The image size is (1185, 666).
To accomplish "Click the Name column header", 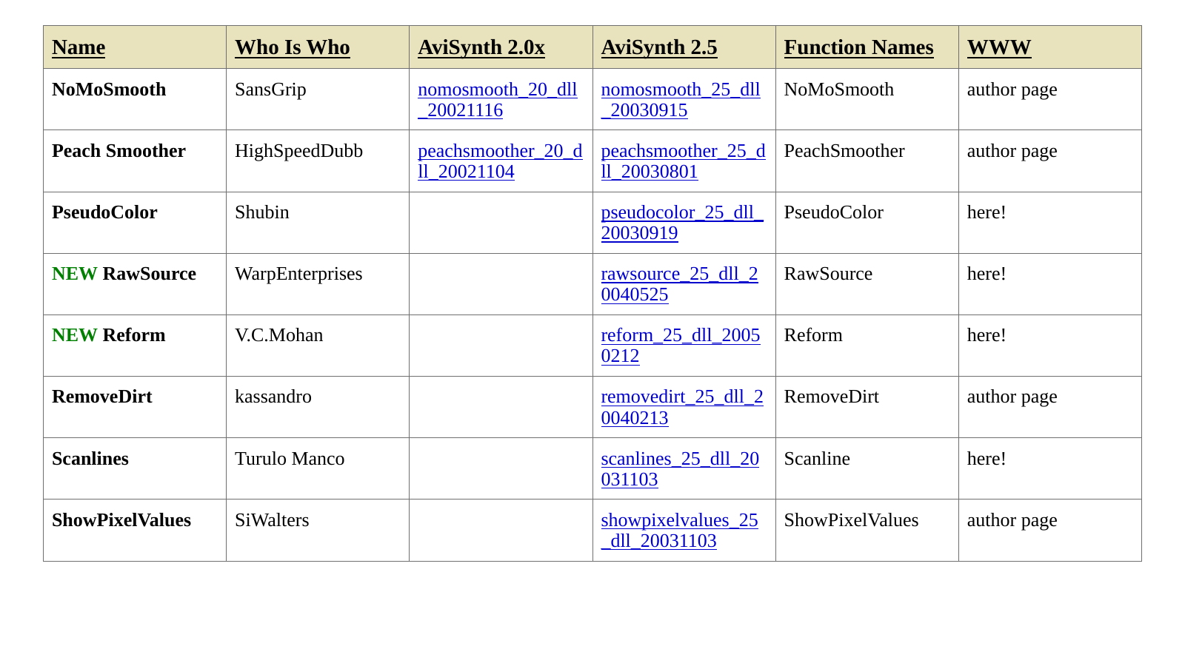I will point(79,47).
